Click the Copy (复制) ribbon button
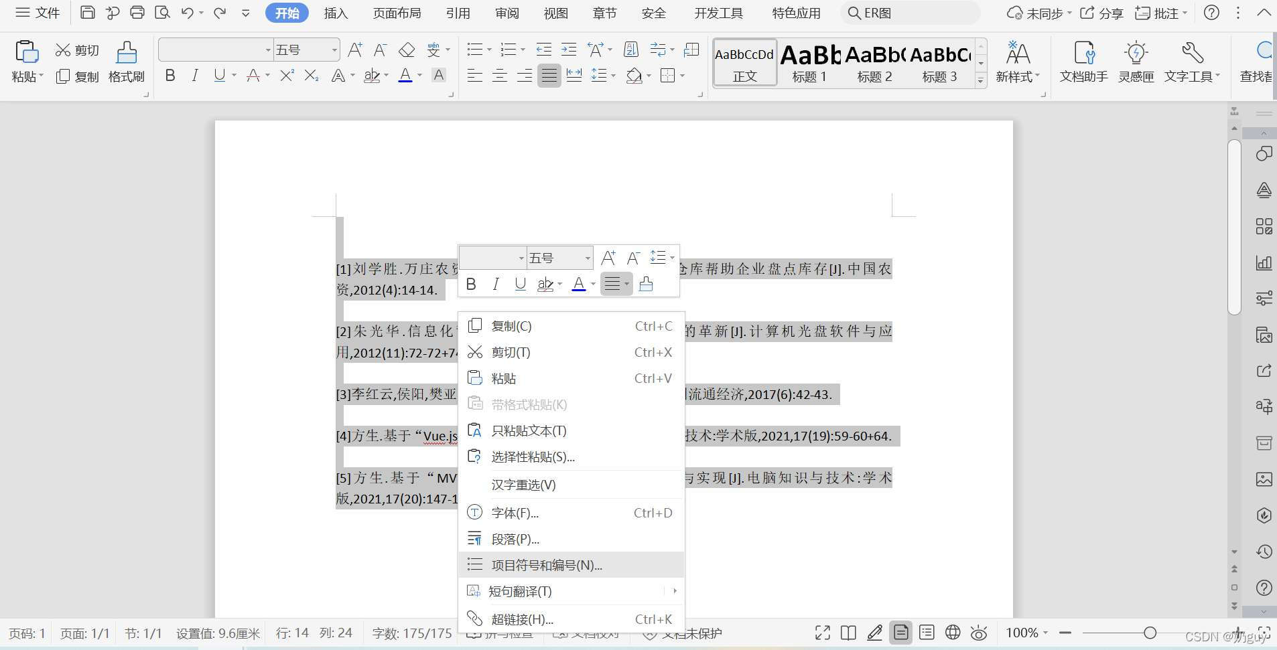The width and height of the screenshot is (1277, 650). [77, 76]
